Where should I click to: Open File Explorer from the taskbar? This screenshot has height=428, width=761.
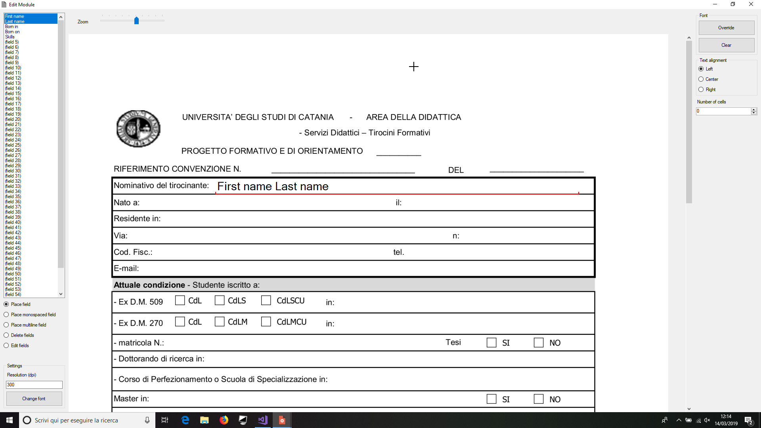click(205, 420)
